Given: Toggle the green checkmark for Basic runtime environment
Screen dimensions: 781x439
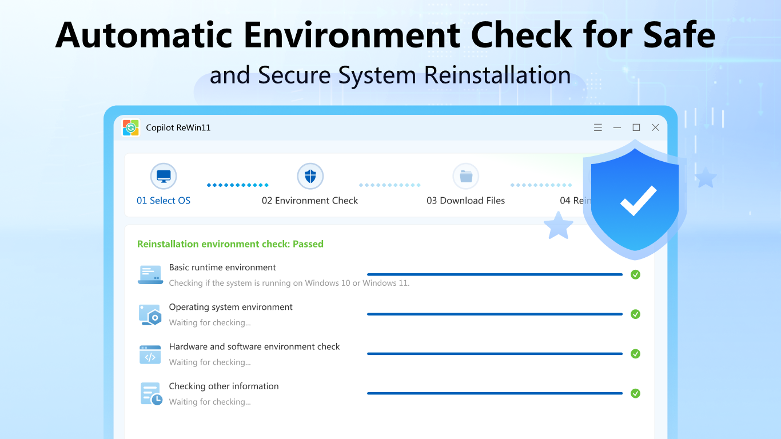Looking at the screenshot, I should coord(635,274).
